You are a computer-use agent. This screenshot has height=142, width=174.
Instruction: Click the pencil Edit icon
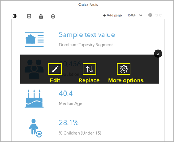(55, 69)
